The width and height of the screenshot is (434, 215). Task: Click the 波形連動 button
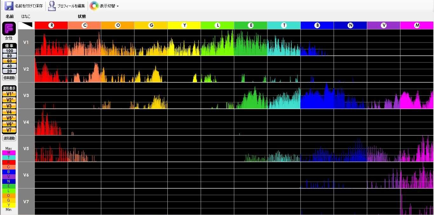pos(9,138)
